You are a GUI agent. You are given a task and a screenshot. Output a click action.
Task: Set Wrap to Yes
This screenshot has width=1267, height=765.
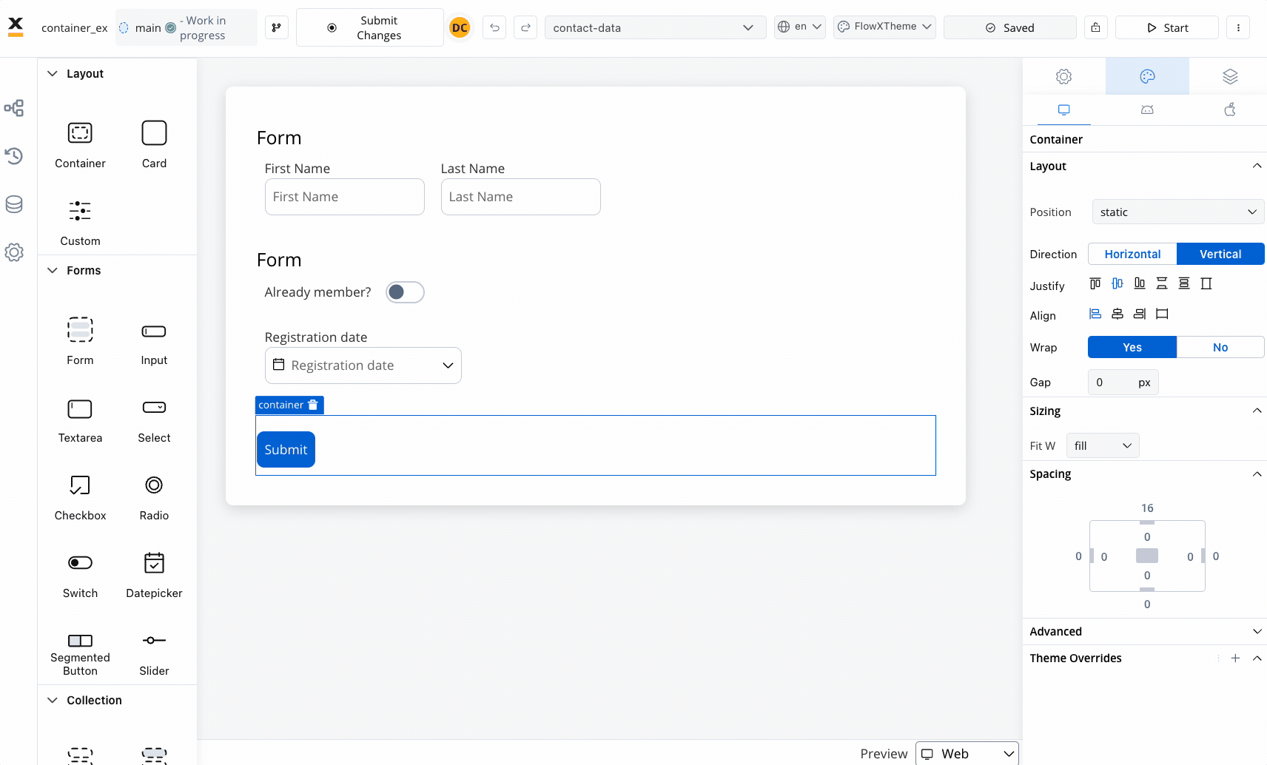1132,347
